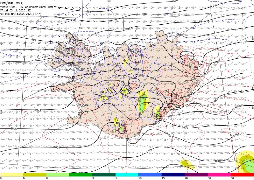The image size is (254, 180).
Task: Pick the blue swatch labeled 10
Action: pyautogui.click(x=150, y=174)
